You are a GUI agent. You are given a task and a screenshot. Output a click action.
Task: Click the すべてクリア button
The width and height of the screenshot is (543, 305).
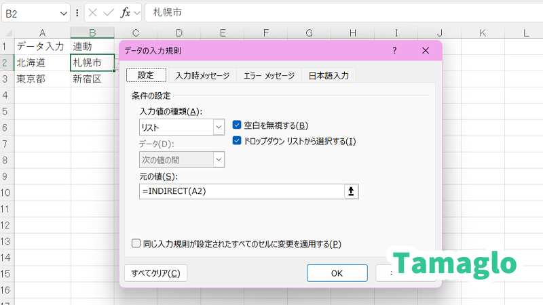pyautogui.click(x=155, y=273)
